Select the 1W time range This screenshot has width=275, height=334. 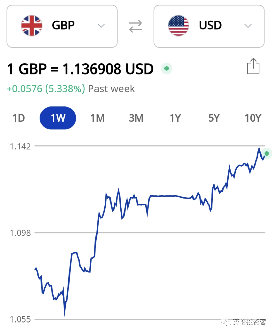click(x=58, y=118)
